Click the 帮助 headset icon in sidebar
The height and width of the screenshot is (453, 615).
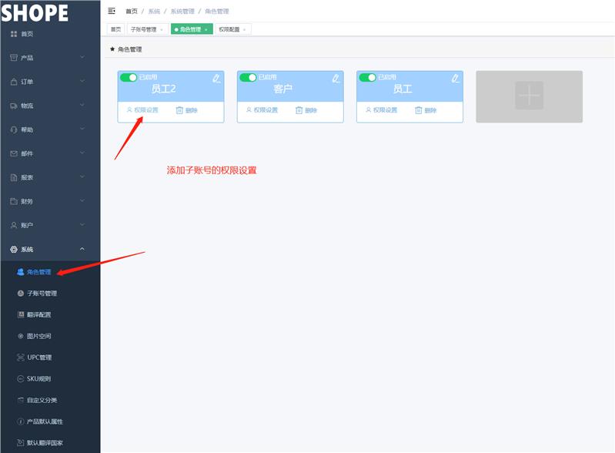click(x=14, y=129)
